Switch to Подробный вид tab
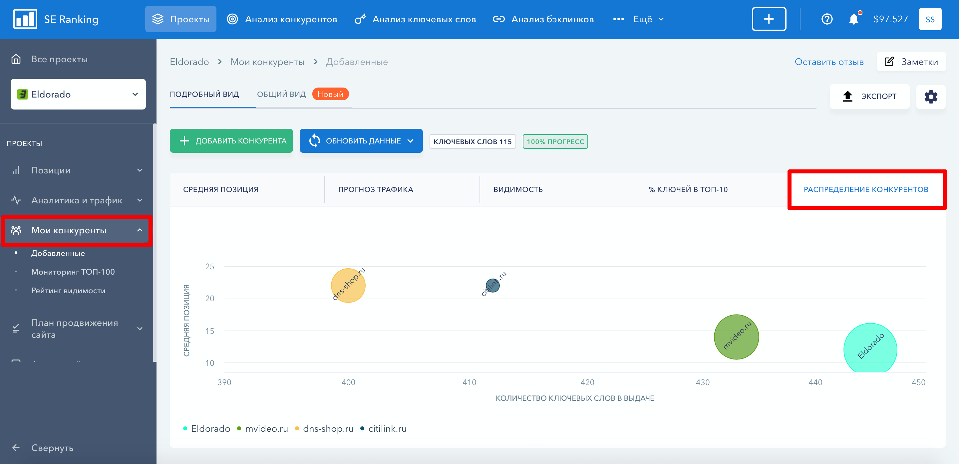The image size is (959, 464). (204, 94)
